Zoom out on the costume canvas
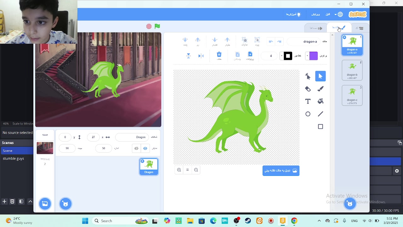 [x=196, y=170]
